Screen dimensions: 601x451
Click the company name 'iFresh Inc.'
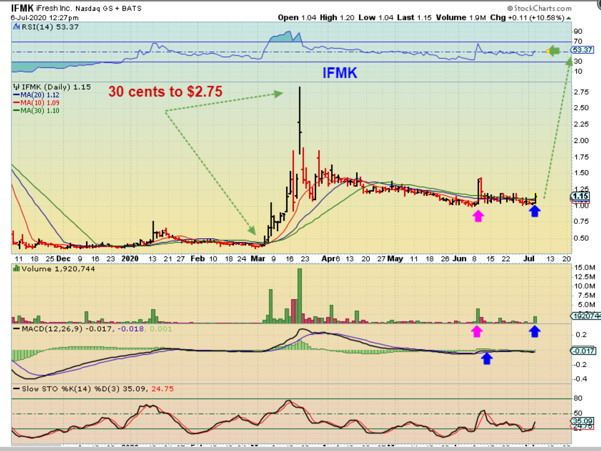54,8
